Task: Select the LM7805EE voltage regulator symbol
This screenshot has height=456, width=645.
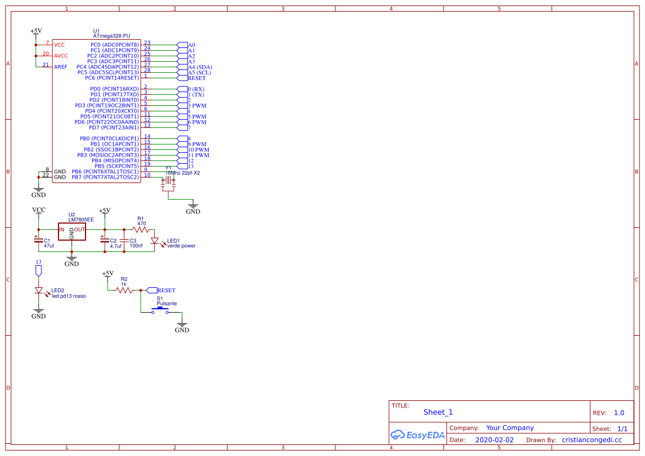Action: [72, 230]
